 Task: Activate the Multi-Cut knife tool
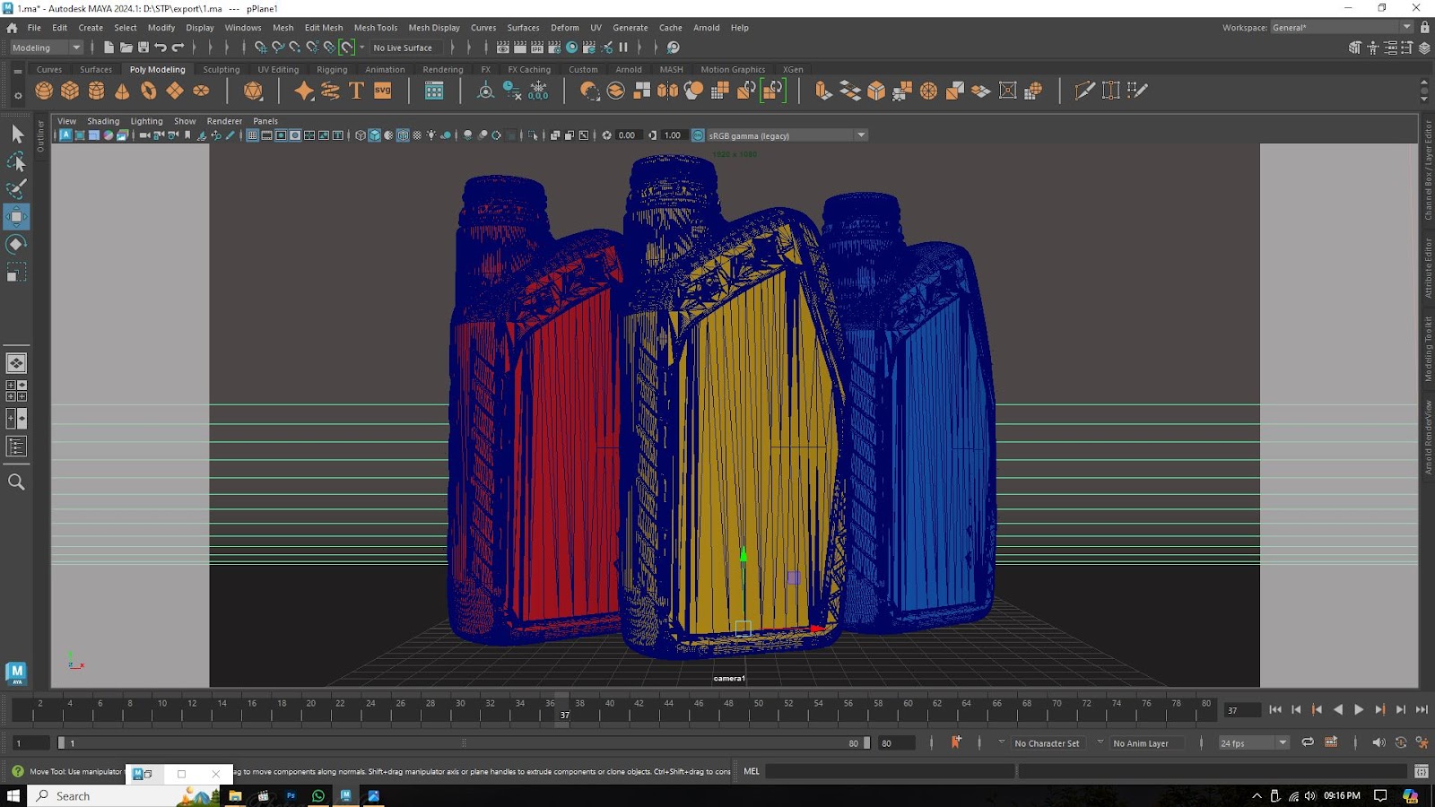click(x=1084, y=91)
